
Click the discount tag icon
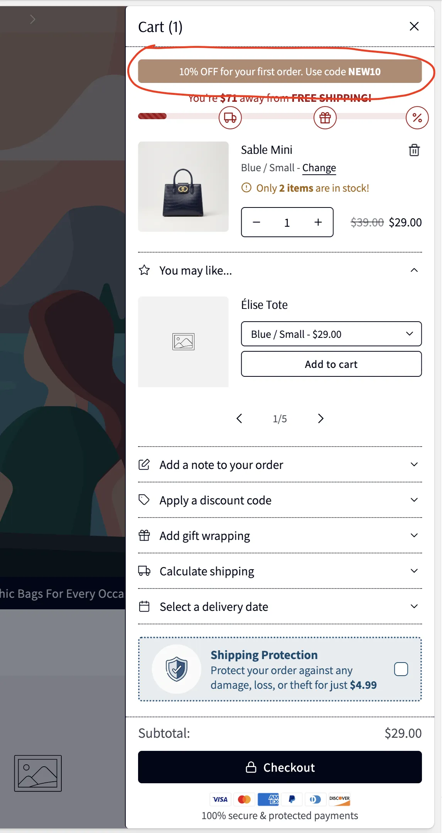click(144, 500)
